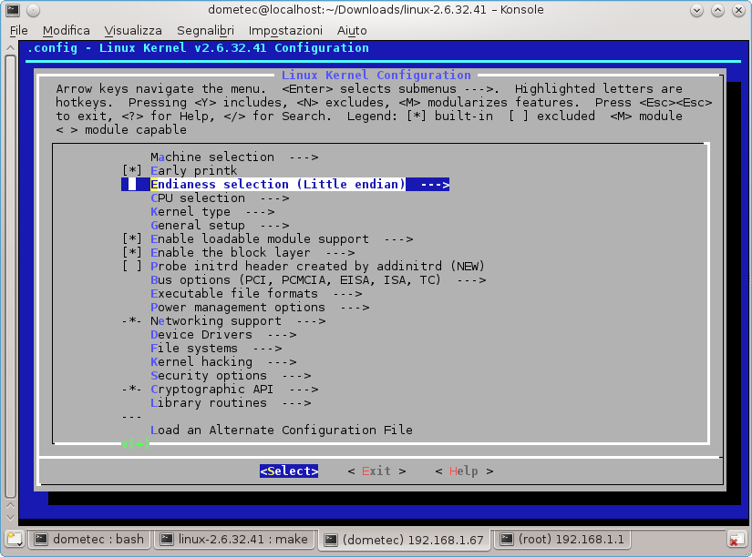Screen dimensions: 752x557
Task: Click the terminal icon on (root) 192.168.1.1 tab
Action: click(x=506, y=539)
